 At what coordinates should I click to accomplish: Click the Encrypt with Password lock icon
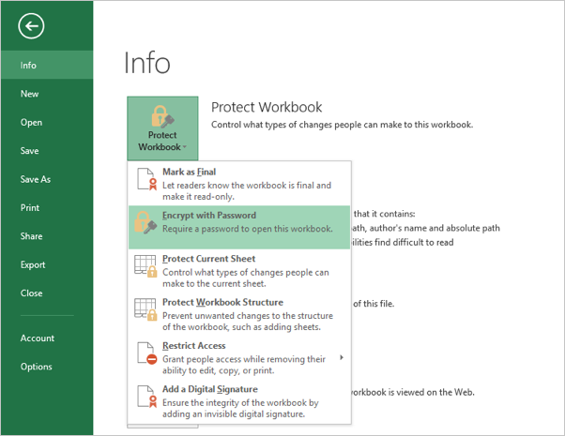coord(145,223)
